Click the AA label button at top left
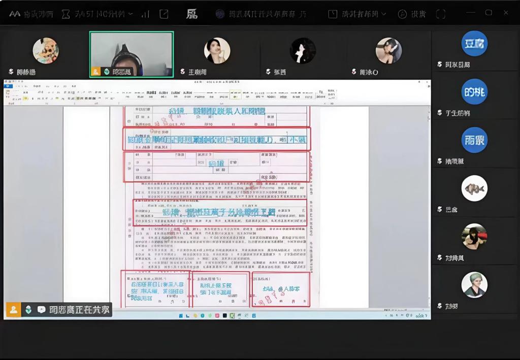520x360 pixels. (x=14, y=14)
